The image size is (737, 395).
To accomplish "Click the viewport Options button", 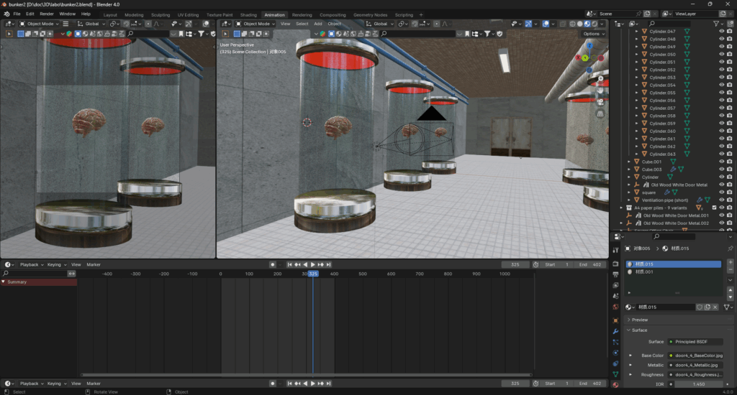I will pyautogui.click(x=592, y=34).
